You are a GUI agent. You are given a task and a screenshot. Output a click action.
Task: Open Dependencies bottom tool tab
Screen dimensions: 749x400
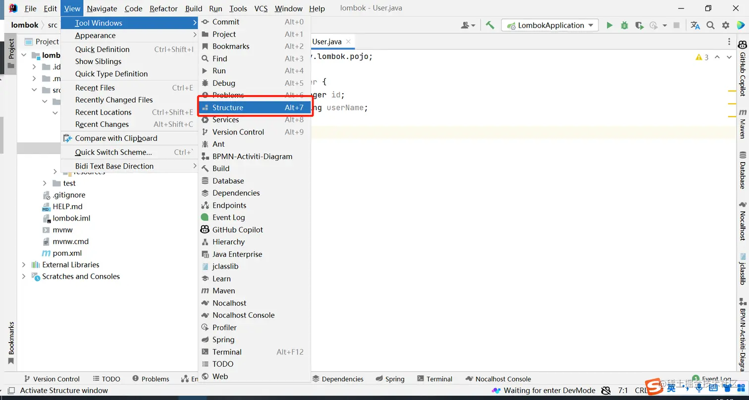click(338, 379)
